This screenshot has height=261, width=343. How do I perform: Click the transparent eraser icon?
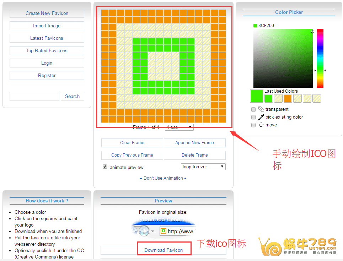(x=261, y=109)
